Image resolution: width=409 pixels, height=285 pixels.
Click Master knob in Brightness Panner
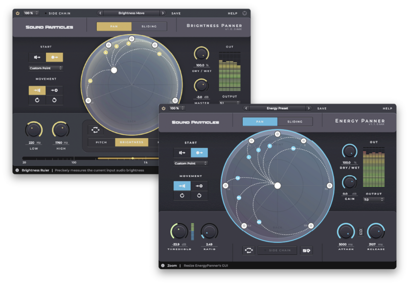pyautogui.click(x=201, y=85)
